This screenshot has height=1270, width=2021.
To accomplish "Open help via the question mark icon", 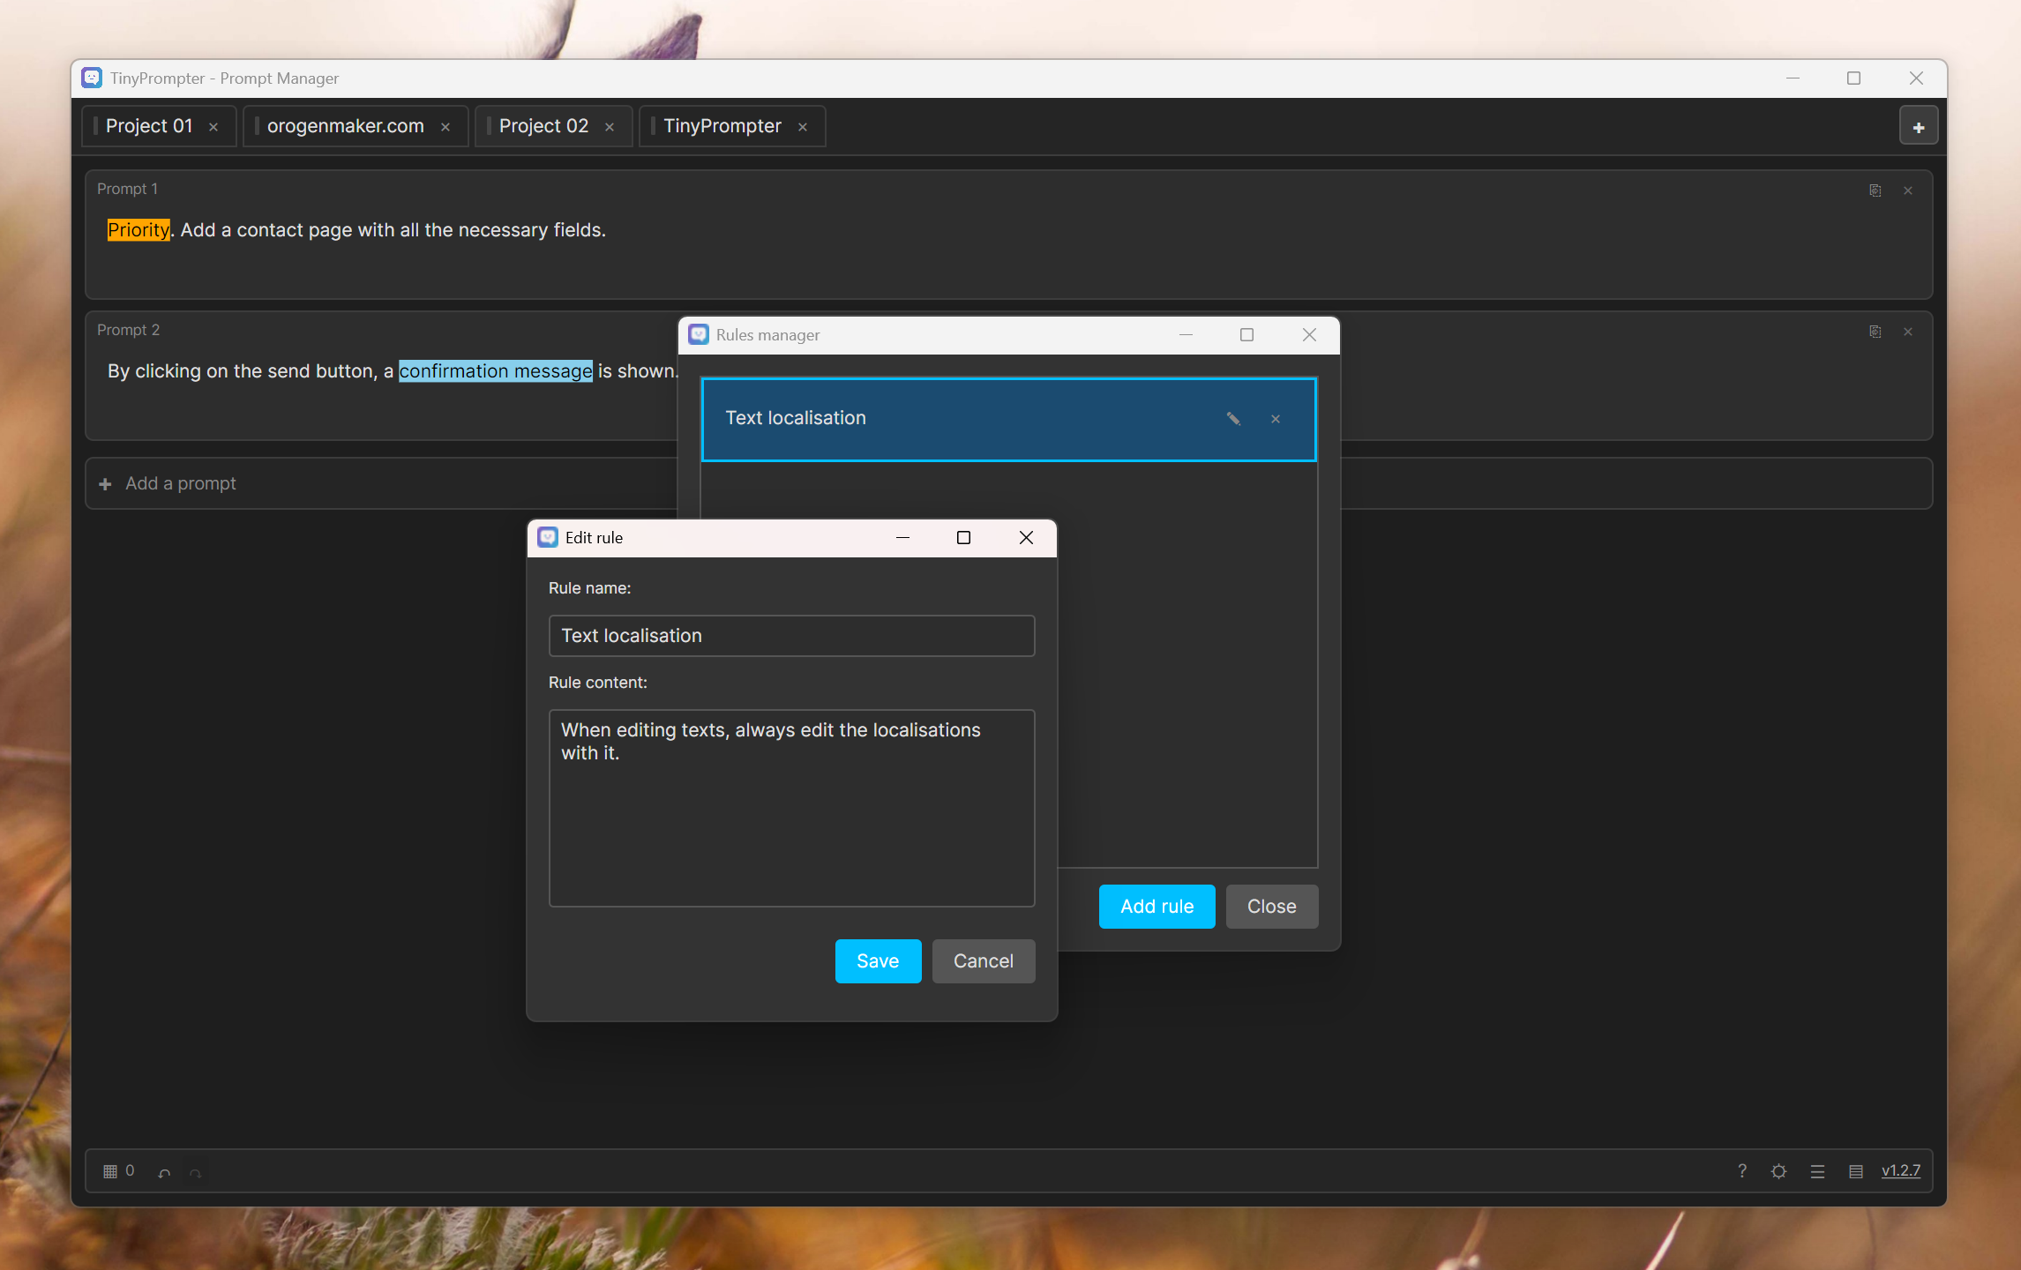I will pos(1741,1171).
